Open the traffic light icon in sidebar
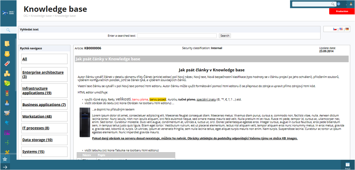 coord(7,93)
